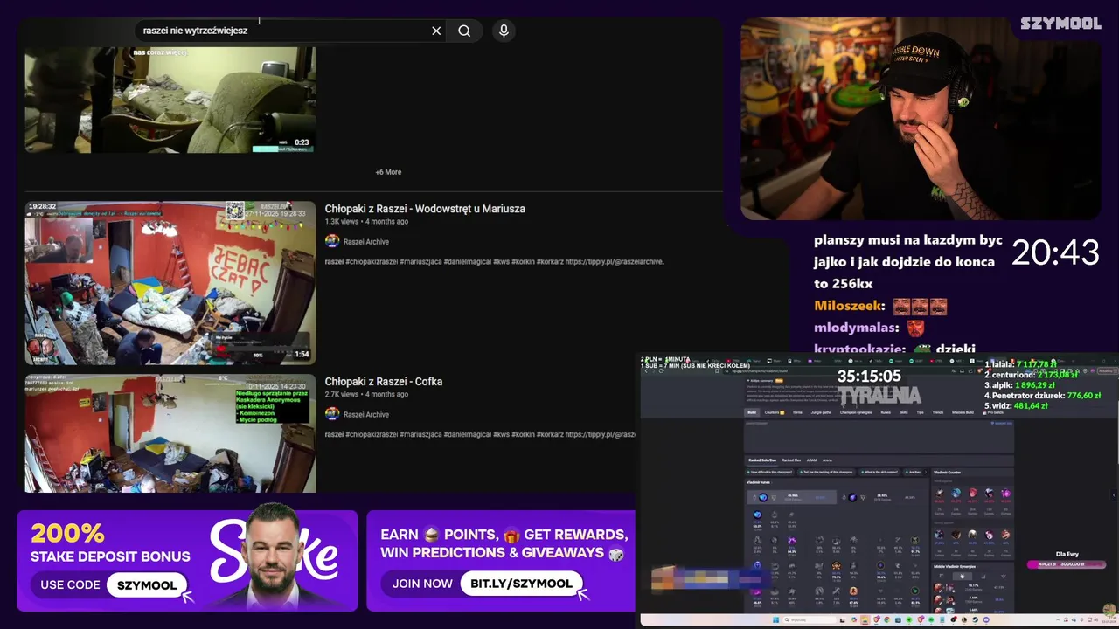Click the Windows taskbar search box
The height and width of the screenshot is (629, 1119).
(x=810, y=619)
